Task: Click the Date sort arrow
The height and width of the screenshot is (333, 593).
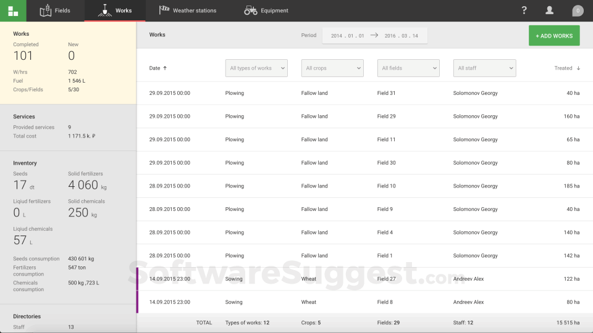Action: [x=165, y=68]
